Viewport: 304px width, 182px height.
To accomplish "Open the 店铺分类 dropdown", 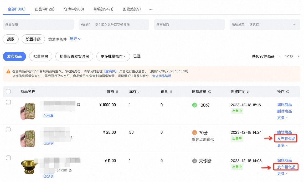I will pos(265,24).
